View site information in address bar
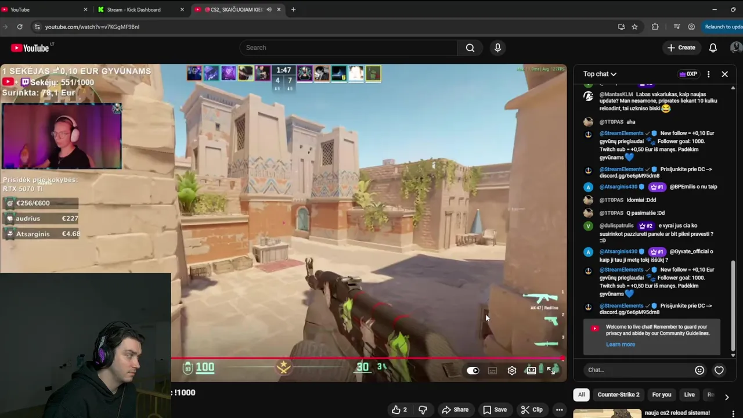This screenshot has height=418, width=743. point(37,27)
